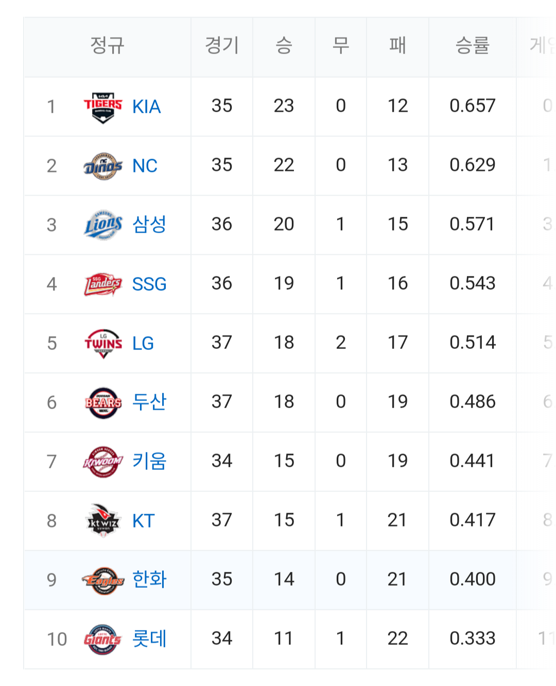Open the 삼성 team link
The image size is (556, 686).
[x=149, y=224]
